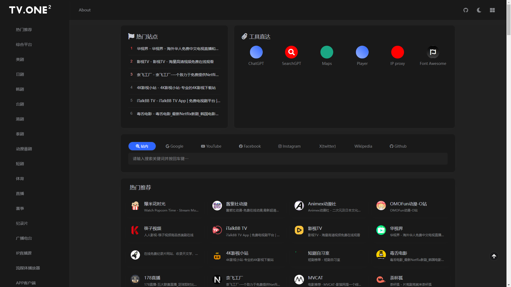Select the Instagram search tab

point(289,146)
